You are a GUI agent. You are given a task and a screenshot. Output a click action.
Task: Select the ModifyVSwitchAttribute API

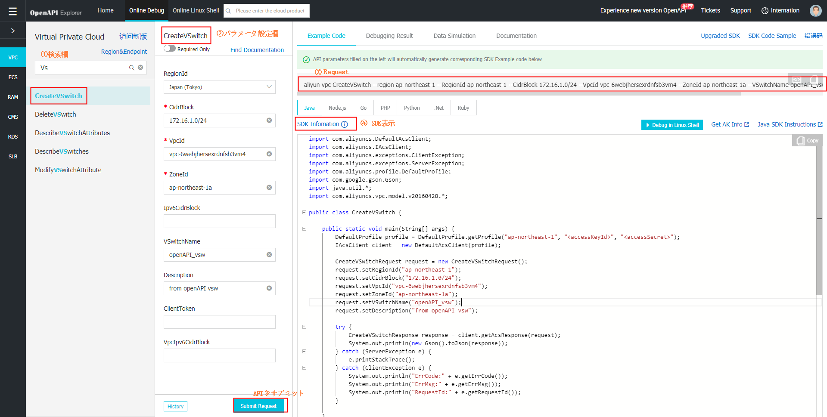click(68, 170)
